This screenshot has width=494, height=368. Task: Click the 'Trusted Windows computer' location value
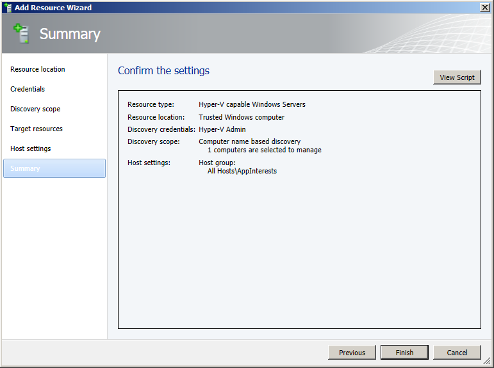[242, 117]
